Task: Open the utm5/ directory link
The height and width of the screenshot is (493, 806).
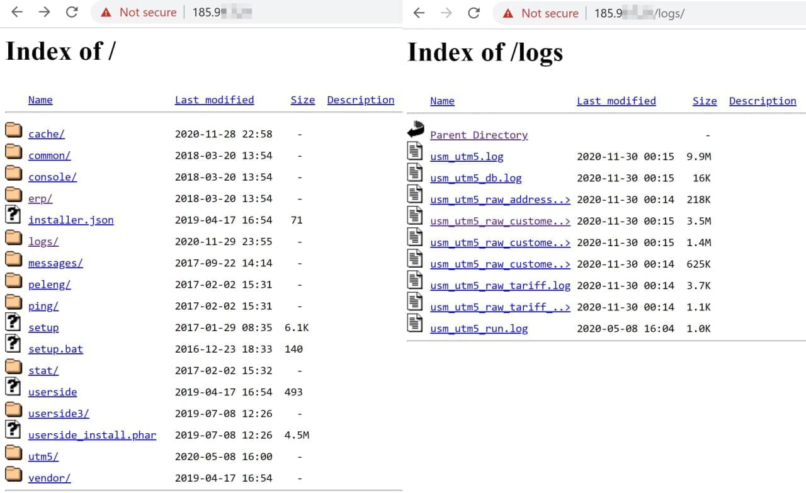Action: click(x=43, y=456)
